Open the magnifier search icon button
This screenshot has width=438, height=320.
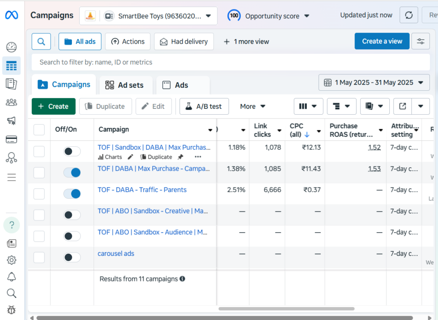[x=41, y=41]
